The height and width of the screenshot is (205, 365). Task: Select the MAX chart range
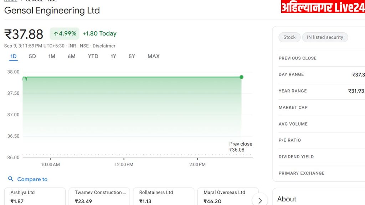(154, 56)
